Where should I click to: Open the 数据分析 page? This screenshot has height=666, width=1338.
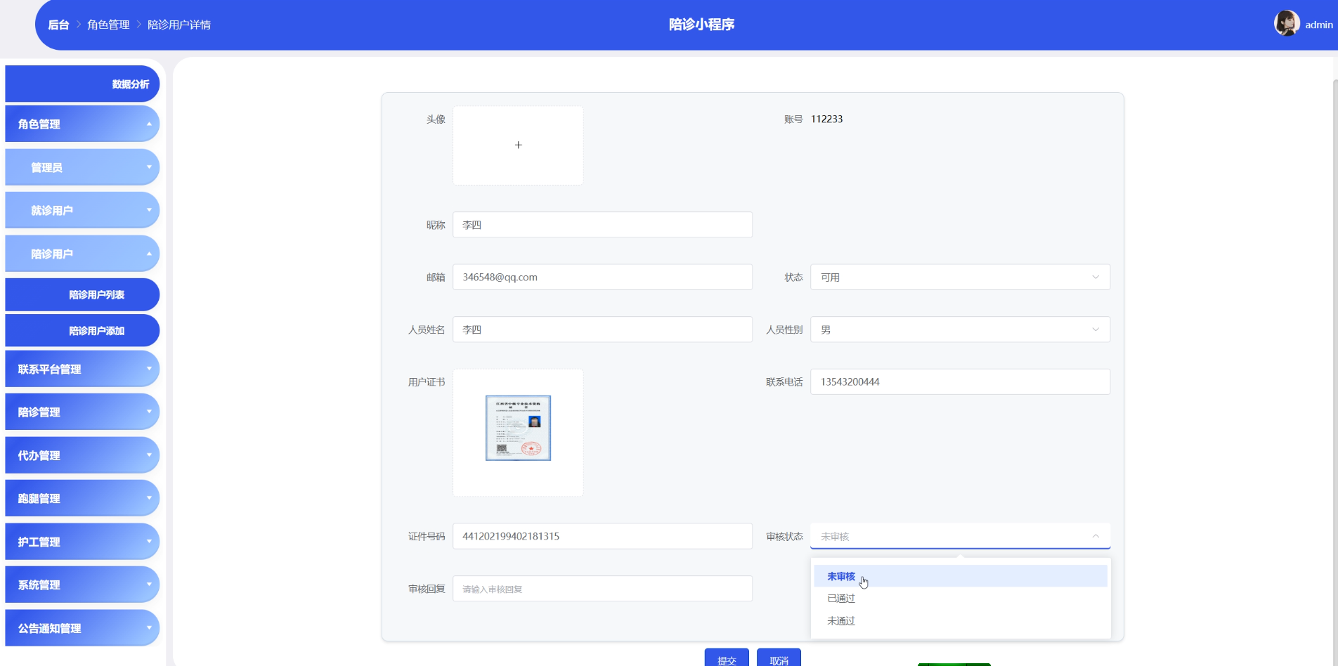(x=82, y=84)
